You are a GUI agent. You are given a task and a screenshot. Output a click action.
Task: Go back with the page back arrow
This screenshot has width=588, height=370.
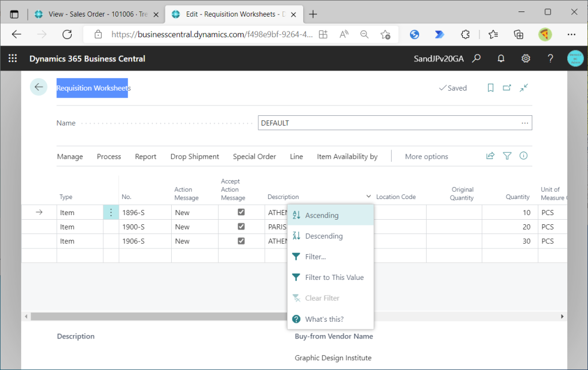(38, 87)
